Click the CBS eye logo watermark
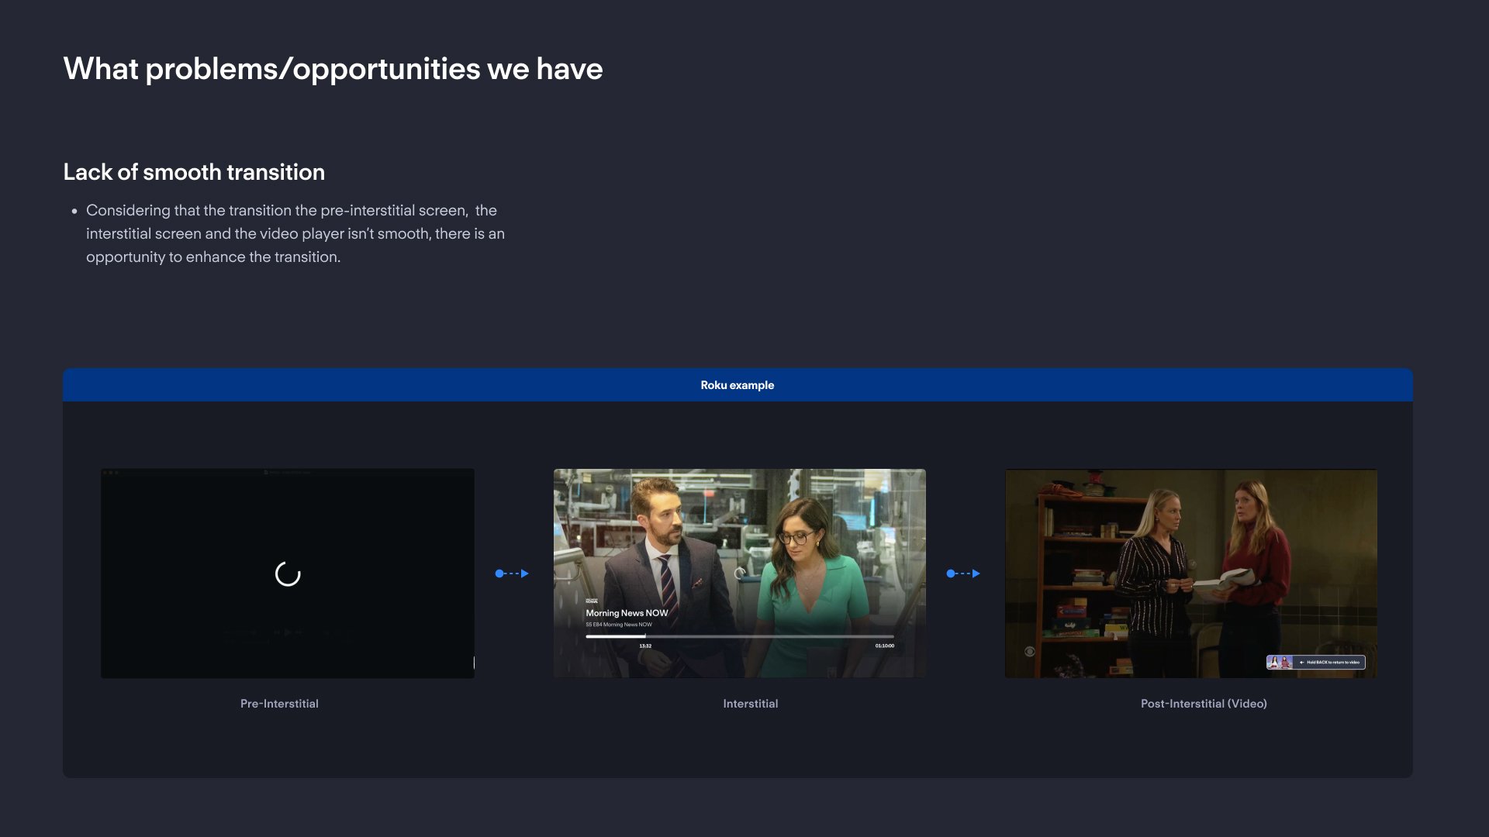The image size is (1489, 837). click(x=1030, y=652)
